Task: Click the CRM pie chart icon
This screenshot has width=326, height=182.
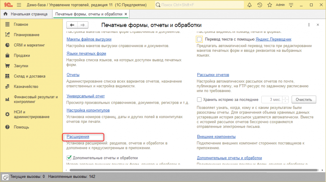Action: (x=7, y=45)
